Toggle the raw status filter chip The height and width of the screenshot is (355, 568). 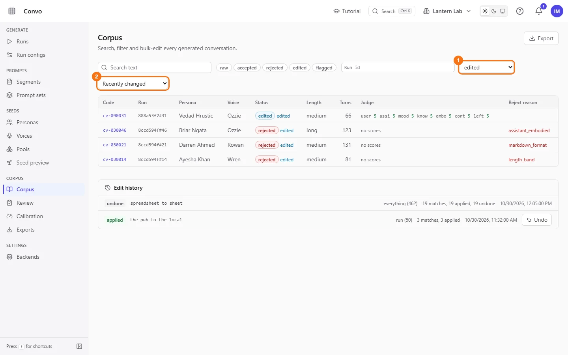224,68
